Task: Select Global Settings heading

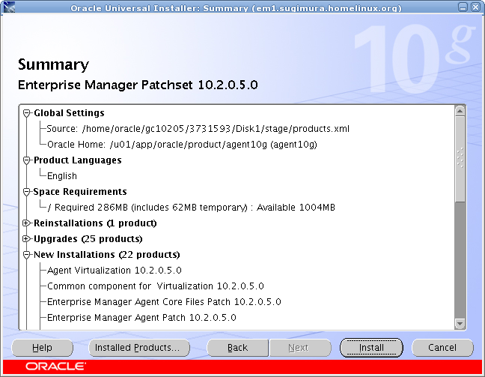Action: click(69, 113)
